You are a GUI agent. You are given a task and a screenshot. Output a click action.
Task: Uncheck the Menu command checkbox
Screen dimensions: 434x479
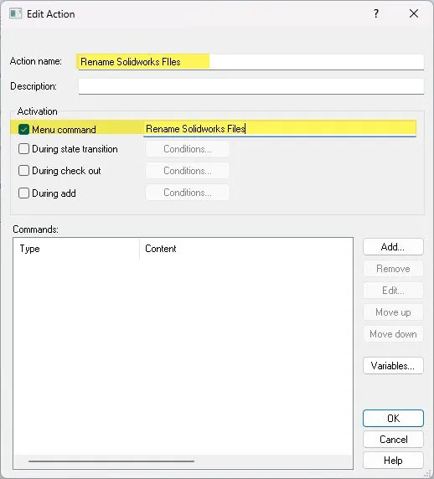(x=23, y=130)
